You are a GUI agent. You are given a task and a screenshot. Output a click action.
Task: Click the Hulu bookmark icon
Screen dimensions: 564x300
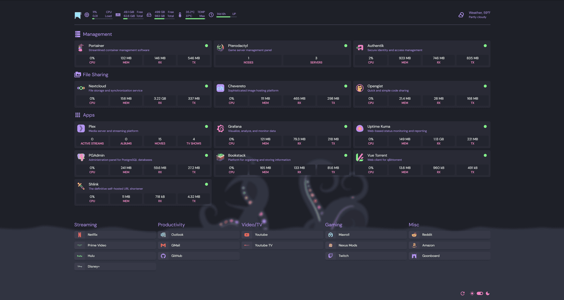click(80, 256)
